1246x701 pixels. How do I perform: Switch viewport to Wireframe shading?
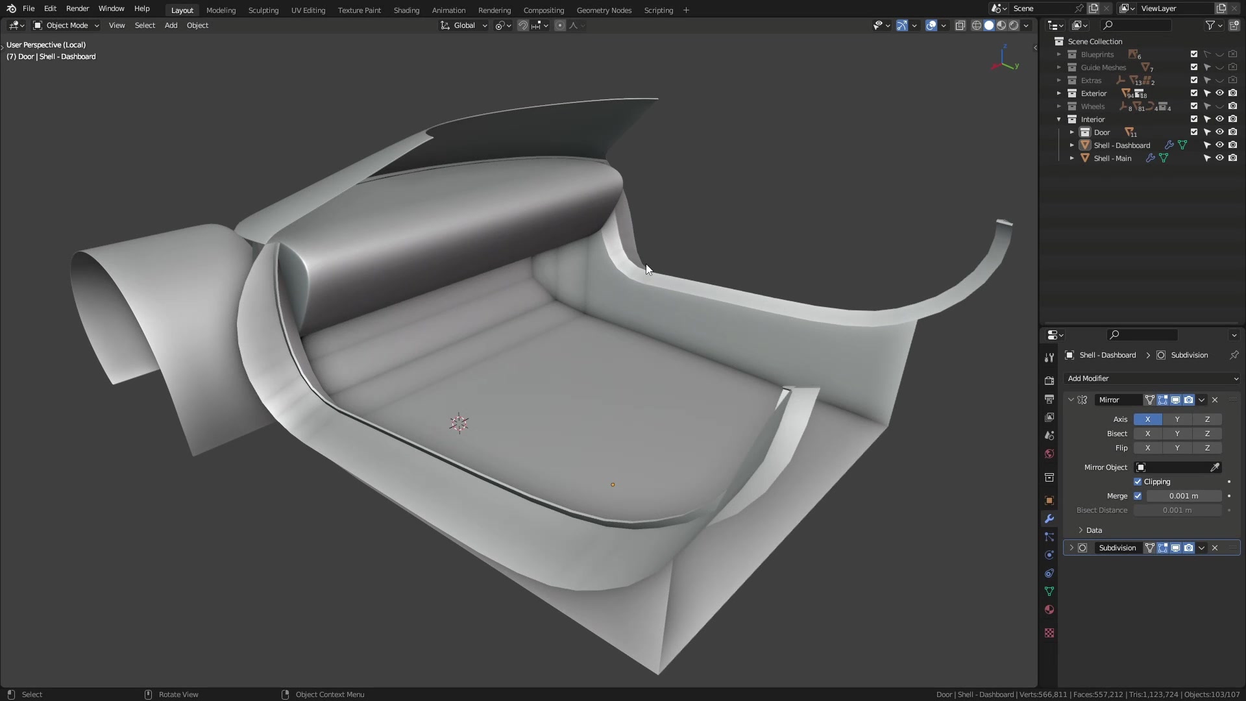976,25
